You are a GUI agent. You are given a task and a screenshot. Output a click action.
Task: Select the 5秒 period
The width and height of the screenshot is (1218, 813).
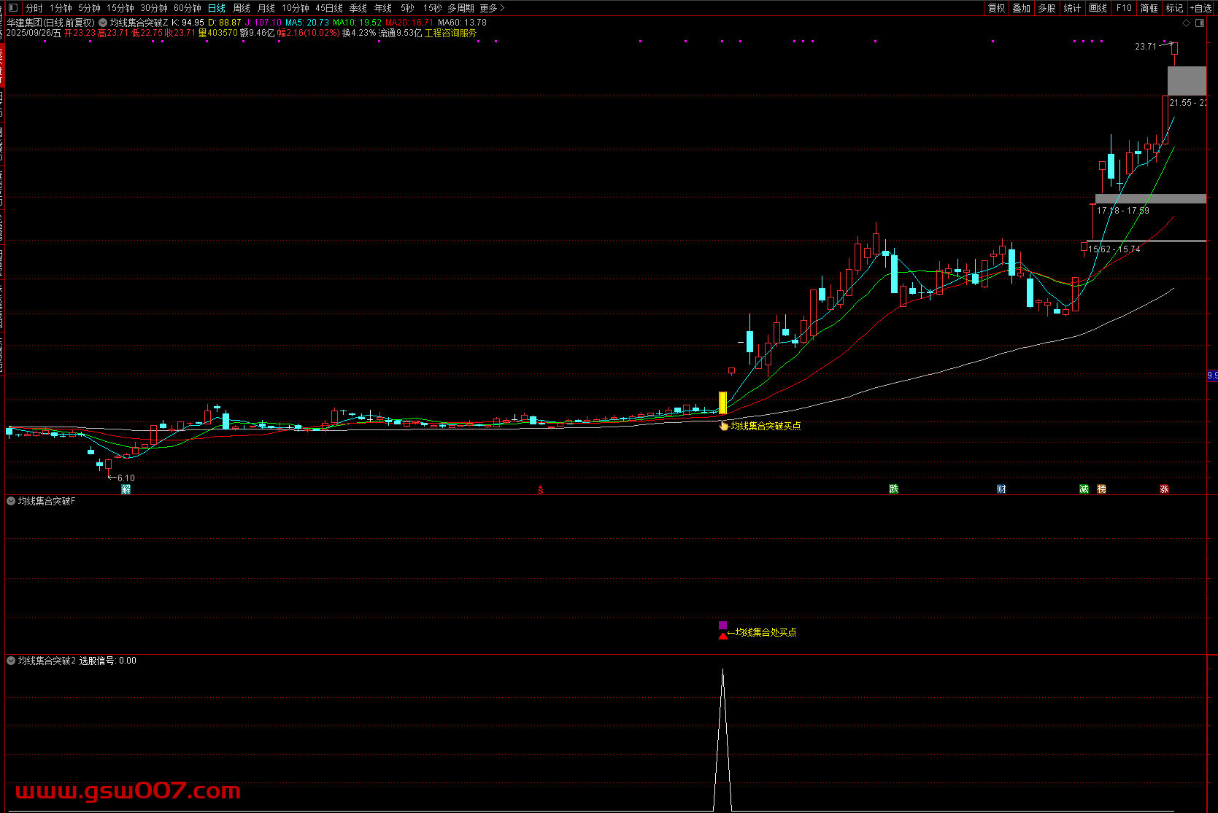(x=407, y=8)
